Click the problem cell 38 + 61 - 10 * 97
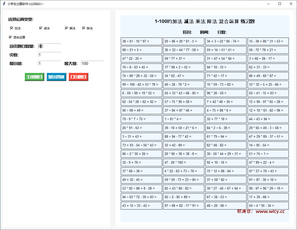The image size is (297, 230). point(142,41)
